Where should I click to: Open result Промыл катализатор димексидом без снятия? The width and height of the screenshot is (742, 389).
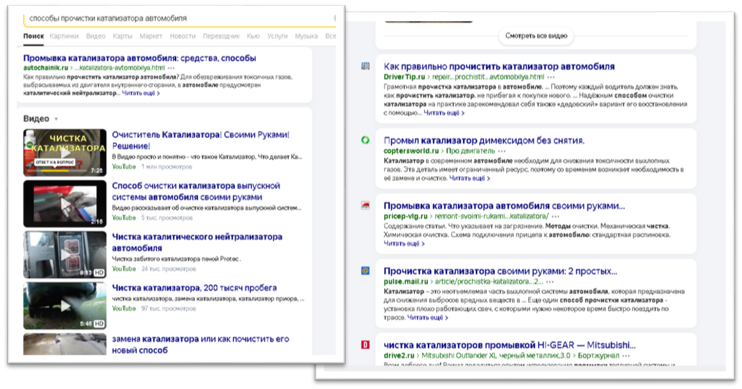484,140
